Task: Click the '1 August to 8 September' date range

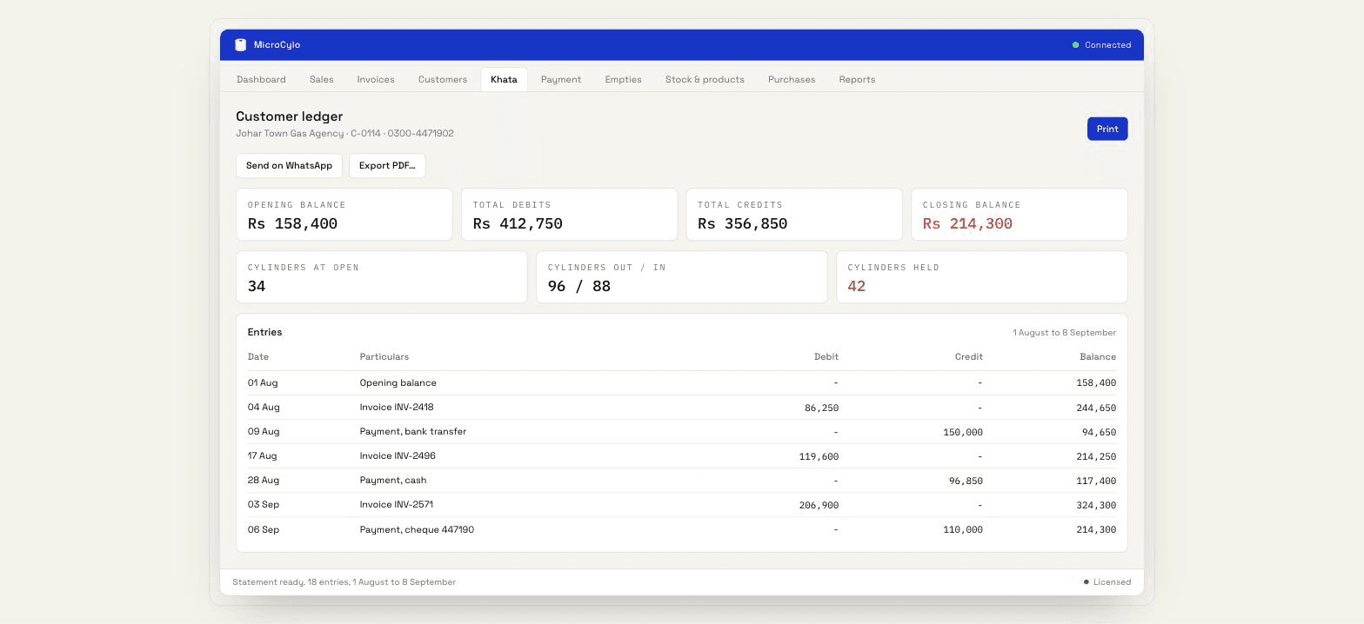Action: 1064,333
